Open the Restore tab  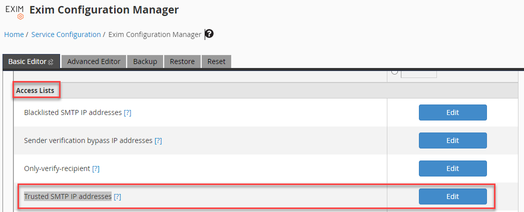pos(182,61)
